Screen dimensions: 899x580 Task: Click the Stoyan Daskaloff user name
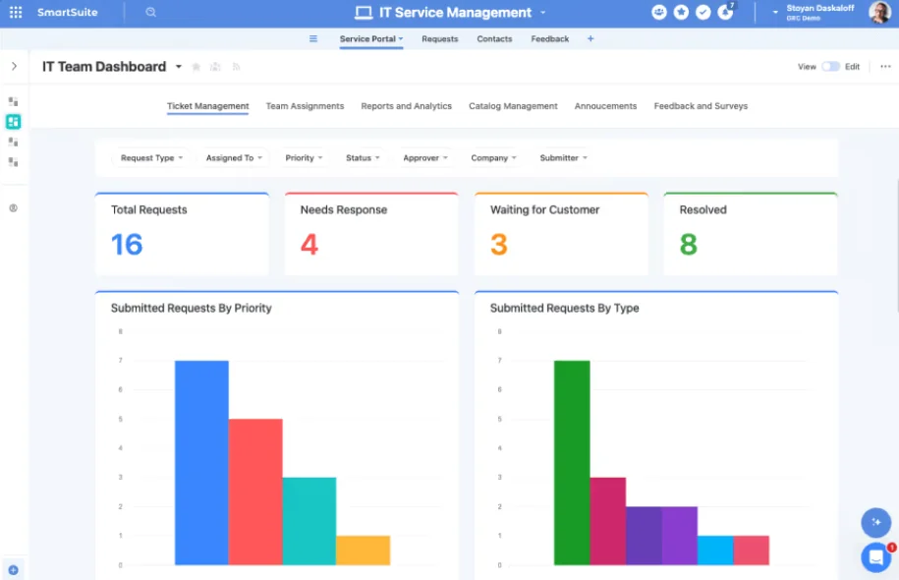tap(819, 8)
